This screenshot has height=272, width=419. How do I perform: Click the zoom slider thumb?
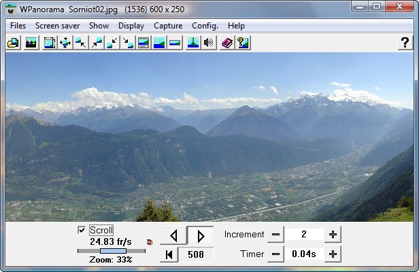[x=113, y=251]
